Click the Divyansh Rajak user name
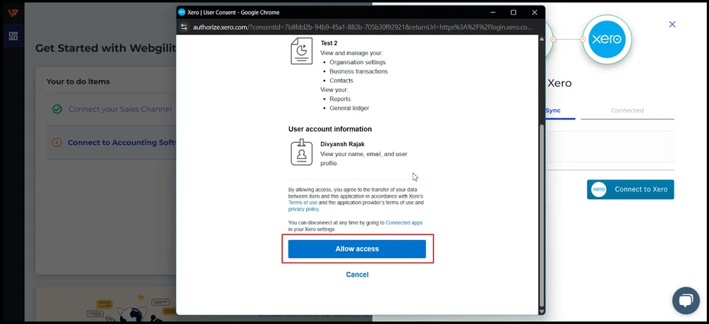The width and height of the screenshot is (709, 324). pos(342,144)
